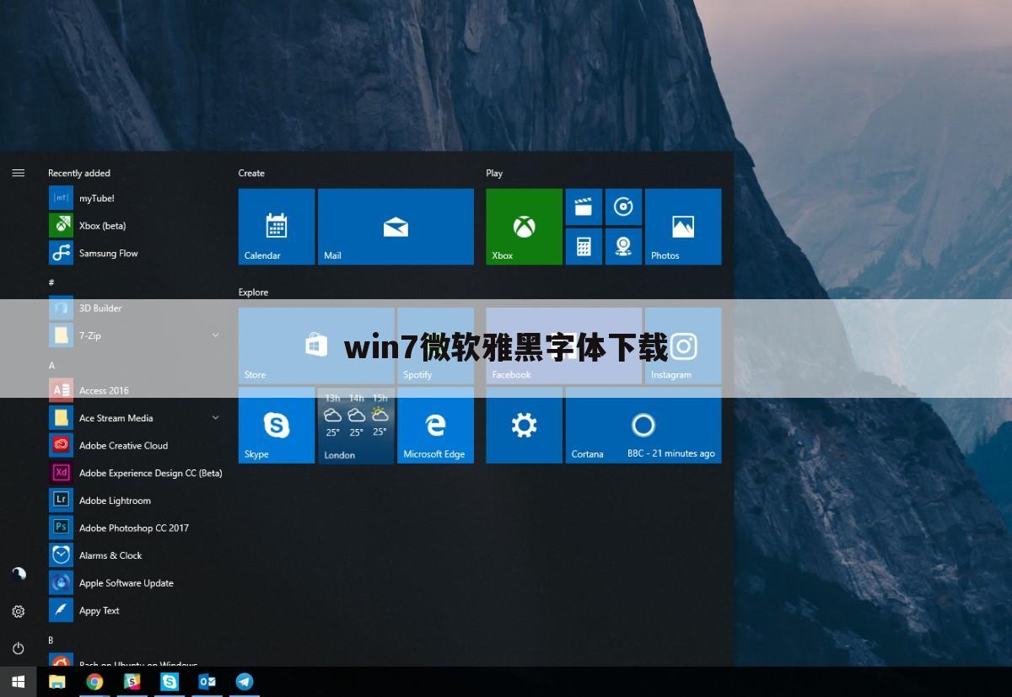The image size is (1012, 697).
Task: Open Outlook from the taskbar
Action: [x=207, y=681]
